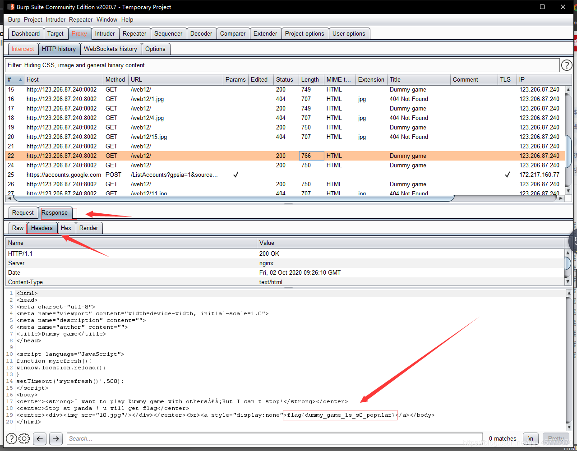Image resolution: width=577 pixels, height=451 pixels.
Task: Switch to the Intercept sub-tab
Action: coord(23,49)
